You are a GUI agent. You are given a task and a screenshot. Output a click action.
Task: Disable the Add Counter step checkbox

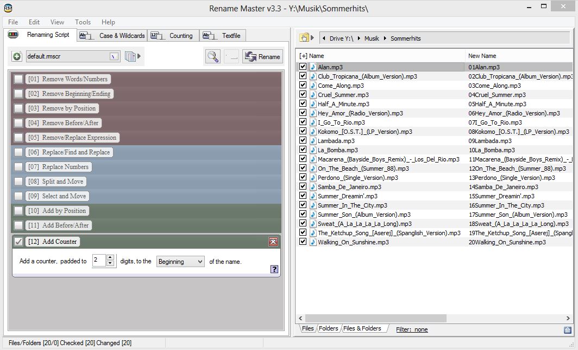(18, 242)
